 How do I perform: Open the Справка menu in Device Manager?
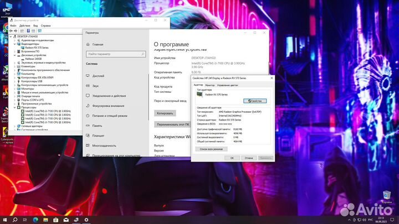pos(45,25)
